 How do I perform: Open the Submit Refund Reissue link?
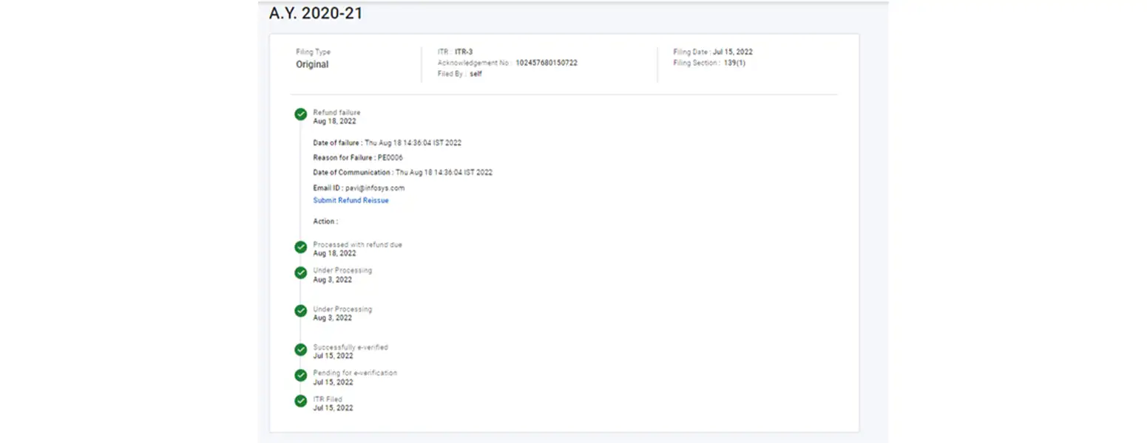pyautogui.click(x=351, y=200)
